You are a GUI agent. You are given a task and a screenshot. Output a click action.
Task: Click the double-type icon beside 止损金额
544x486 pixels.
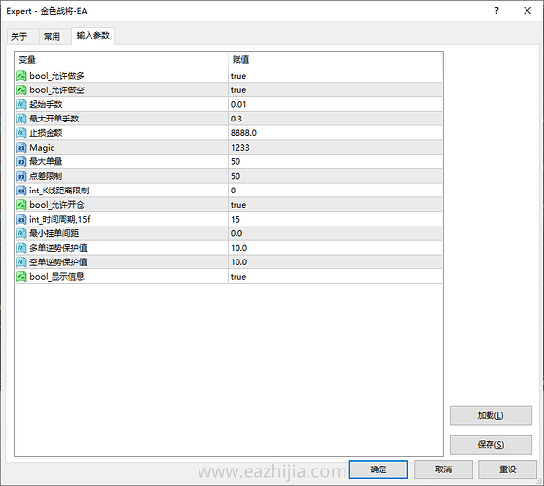[x=21, y=133]
